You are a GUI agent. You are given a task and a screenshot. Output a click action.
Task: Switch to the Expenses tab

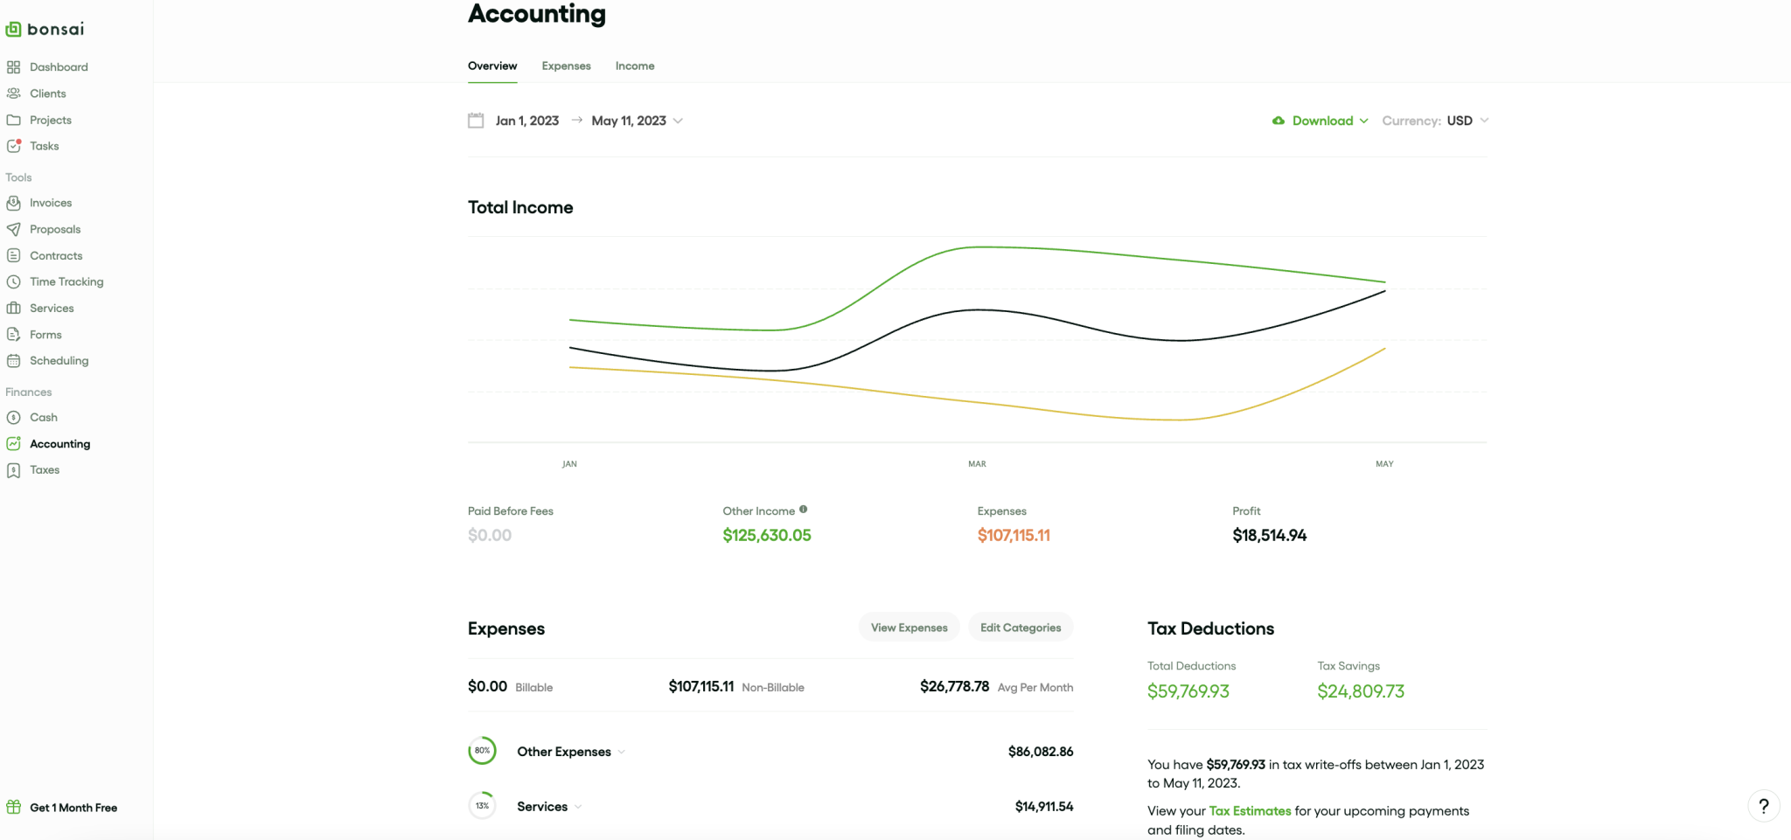[x=566, y=66]
